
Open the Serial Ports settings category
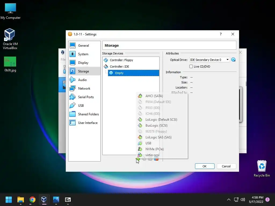84,97
